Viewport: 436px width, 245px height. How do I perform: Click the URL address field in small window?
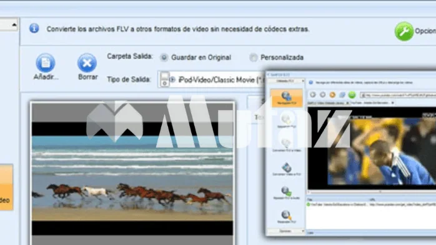398,95
